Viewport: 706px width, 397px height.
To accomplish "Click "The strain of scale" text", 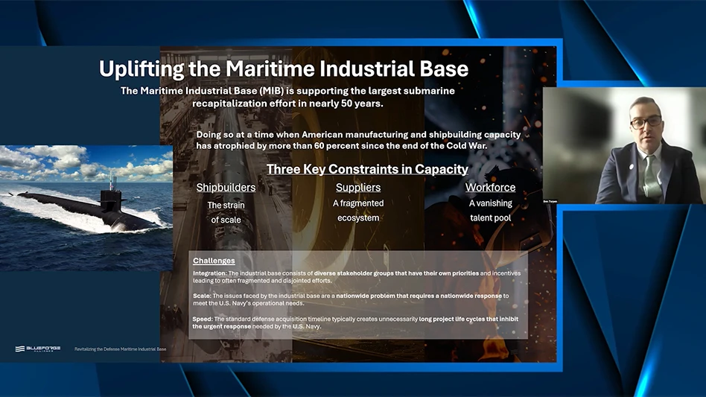I will (226, 212).
